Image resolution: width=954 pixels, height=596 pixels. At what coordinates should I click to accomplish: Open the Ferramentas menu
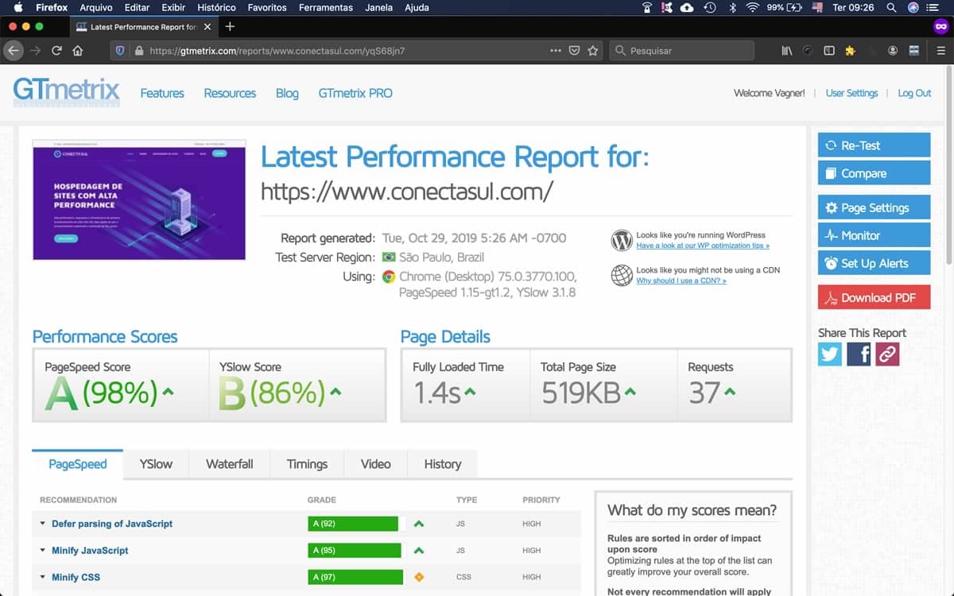tap(326, 7)
